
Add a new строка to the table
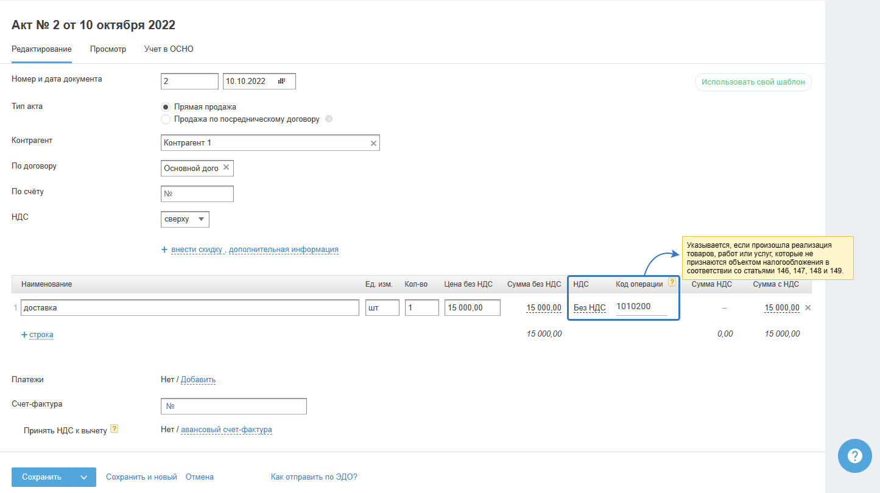[41, 335]
